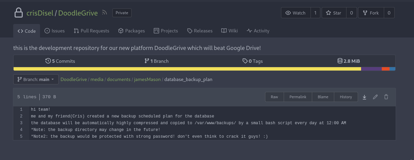View the Raw file contents
Image resolution: width=414 pixels, height=160 pixels.
point(275,97)
